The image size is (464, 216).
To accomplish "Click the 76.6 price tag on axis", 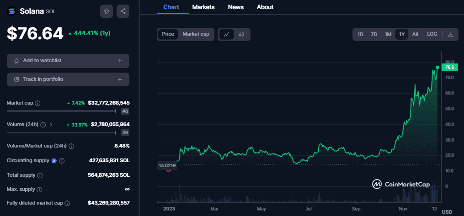I will (x=449, y=68).
